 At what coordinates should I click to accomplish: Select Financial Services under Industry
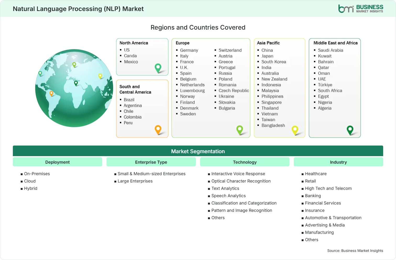coord(323,203)
